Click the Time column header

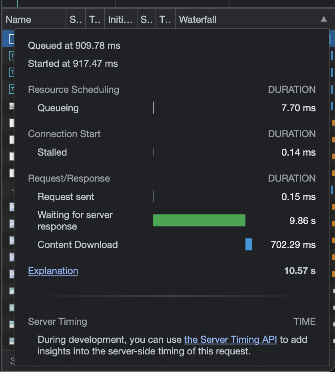(95, 19)
